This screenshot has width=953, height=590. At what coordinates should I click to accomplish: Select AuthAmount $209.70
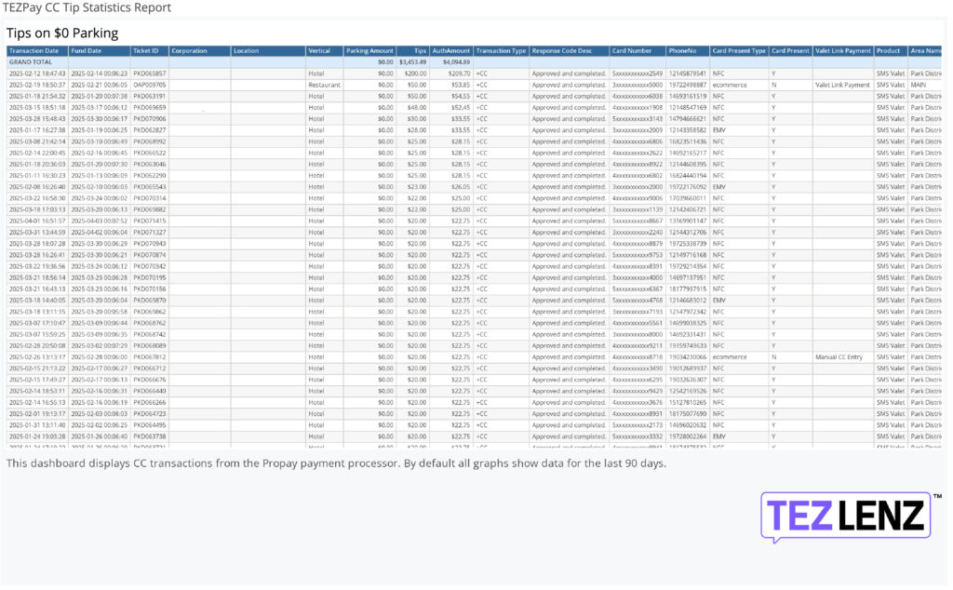pyautogui.click(x=460, y=74)
